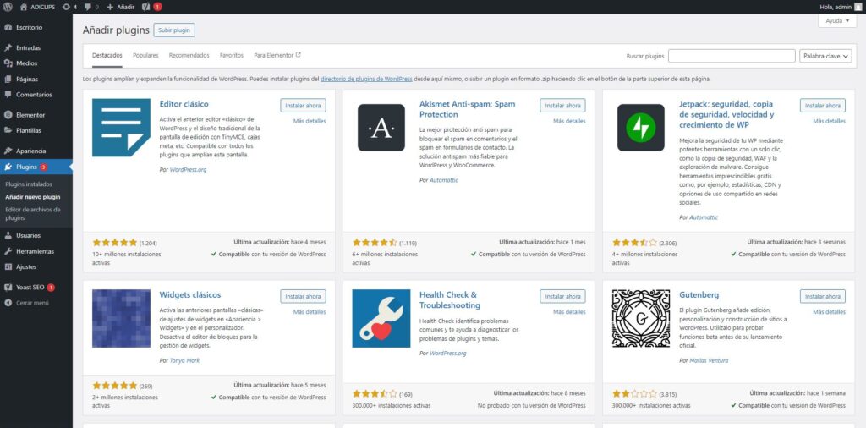This screenshot has width=866, height=428.
Task: Open Medios library
Action: pyautogui.click(x=26, y=63)
